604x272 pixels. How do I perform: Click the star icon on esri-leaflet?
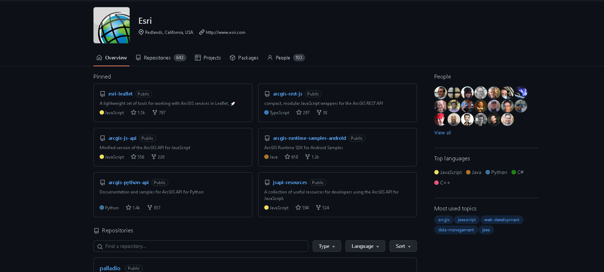pyautogui.click(x=134, y=112)
